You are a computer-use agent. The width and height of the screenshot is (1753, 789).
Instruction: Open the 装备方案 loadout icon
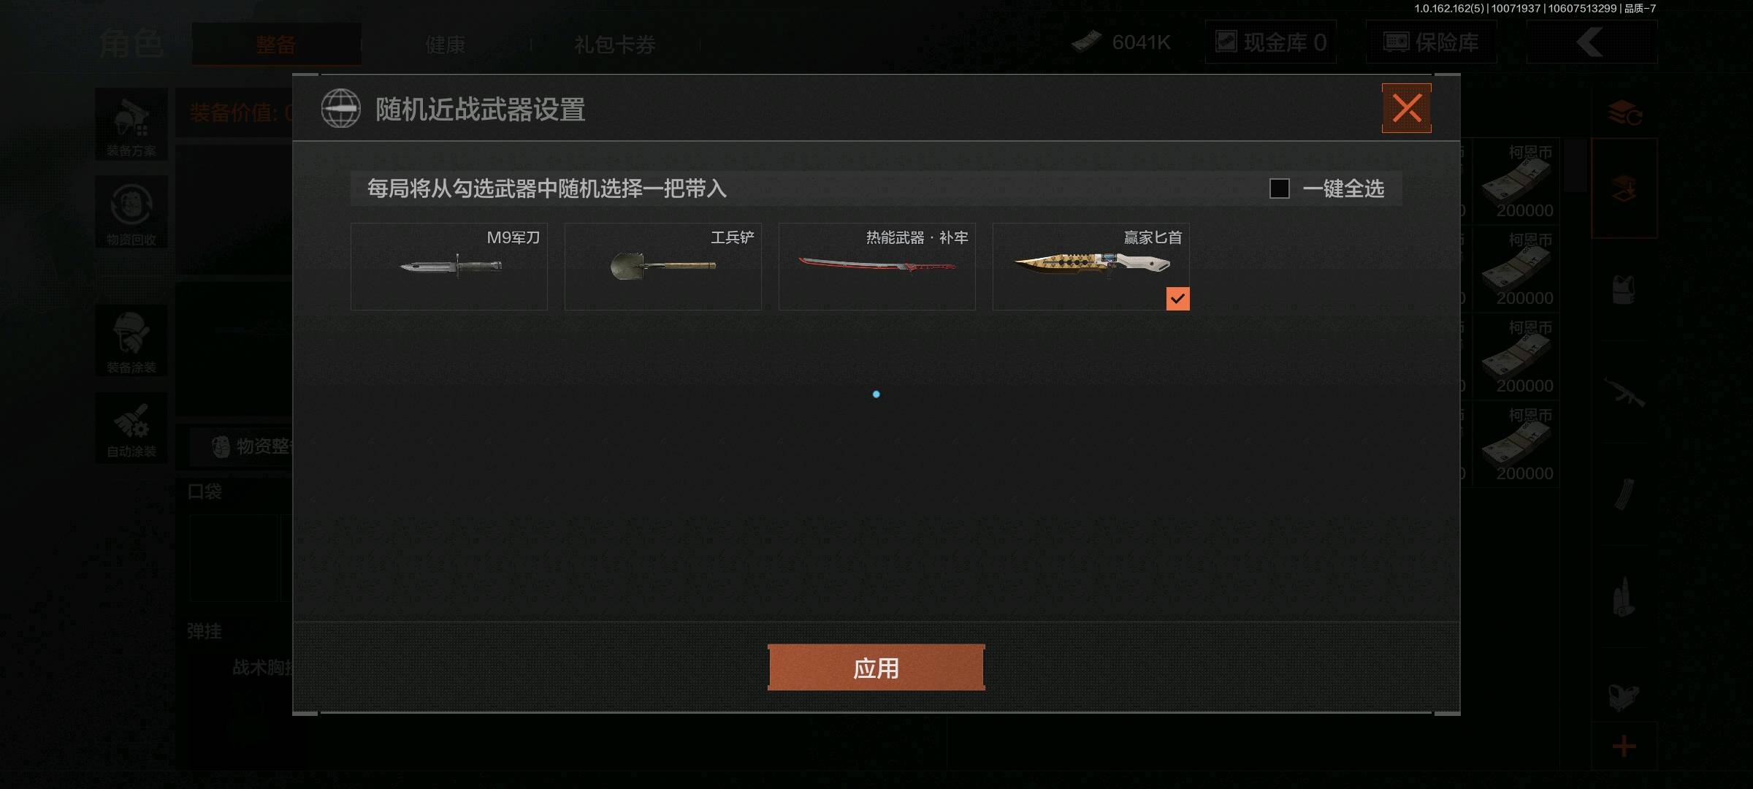click(x=131, y=126)
